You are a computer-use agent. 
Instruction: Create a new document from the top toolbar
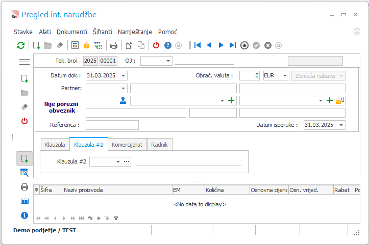point(36,45)
